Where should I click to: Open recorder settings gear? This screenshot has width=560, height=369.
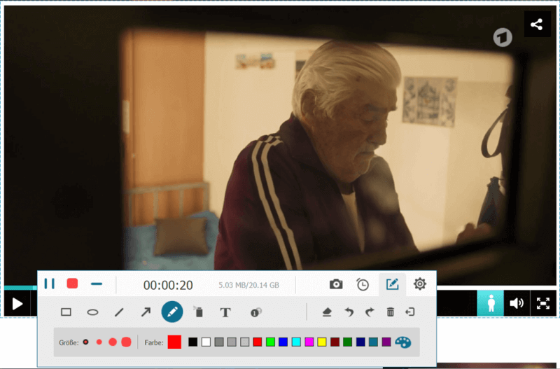coord(420,284)
